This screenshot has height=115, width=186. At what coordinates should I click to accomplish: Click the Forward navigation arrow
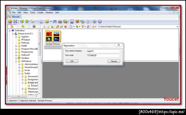pyautogui.click(x=48, y=27)
